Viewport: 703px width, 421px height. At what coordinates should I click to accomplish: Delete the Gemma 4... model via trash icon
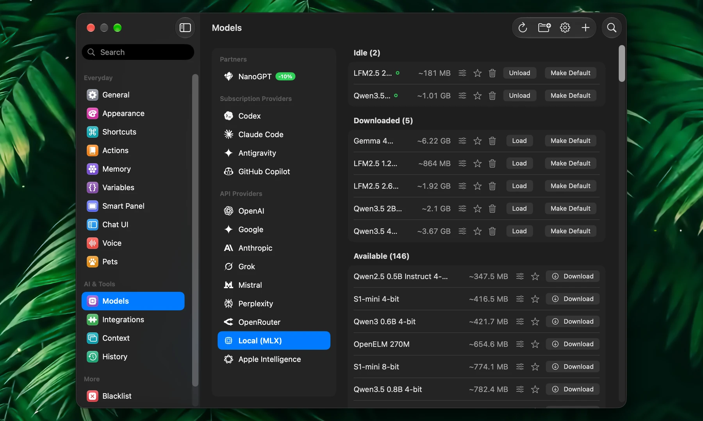point(492,141)
